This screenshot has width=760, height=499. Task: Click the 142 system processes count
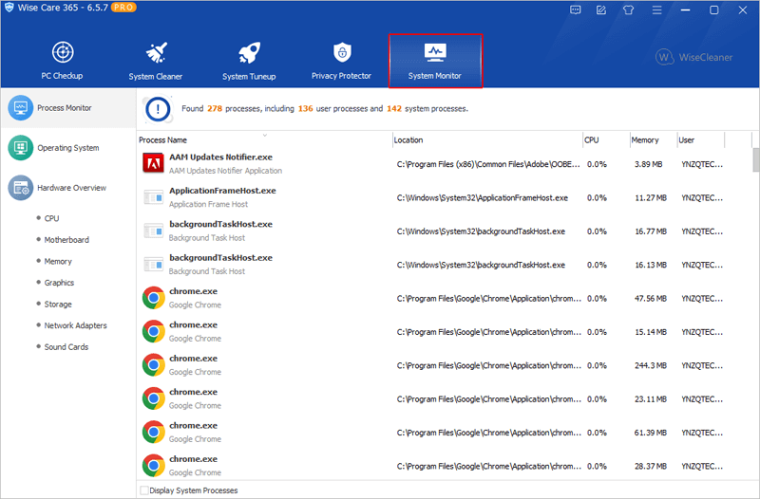pyautogui.click(x=394, y=108)
